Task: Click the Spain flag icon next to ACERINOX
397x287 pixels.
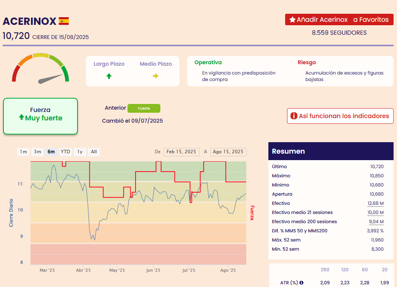Action: pyautogui.click(x=64, y=21)
